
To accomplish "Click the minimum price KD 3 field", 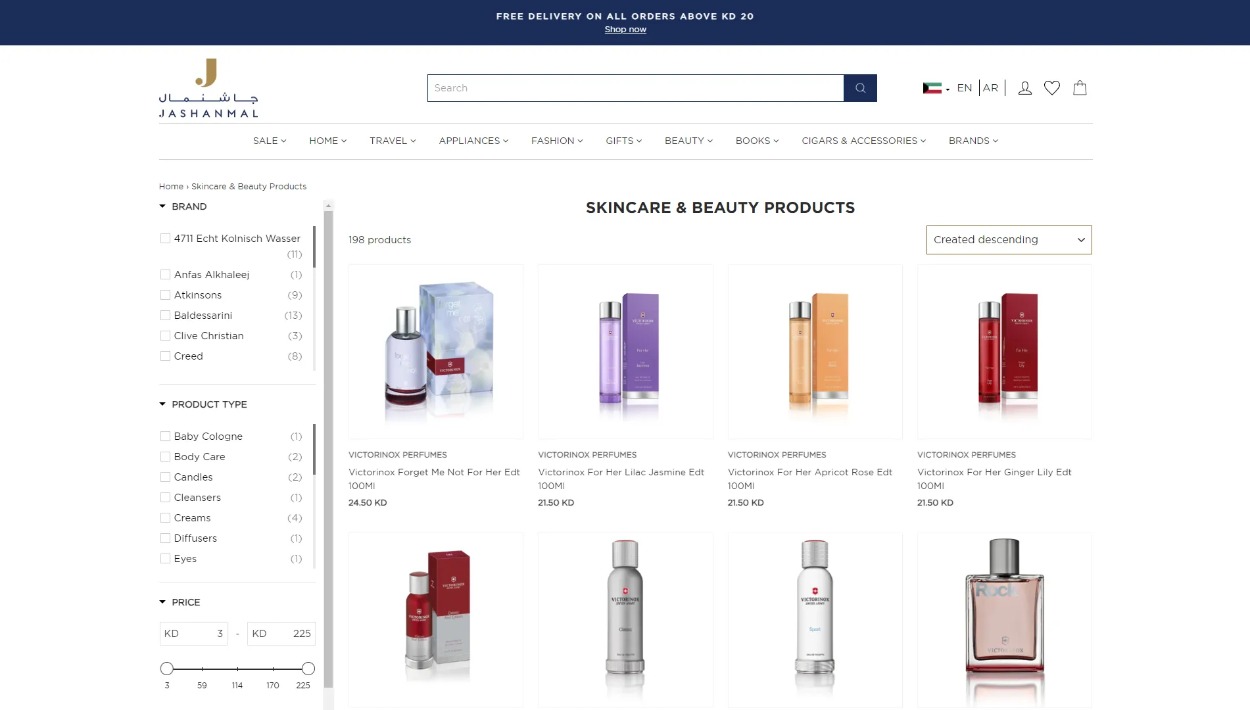I will 193,634.
